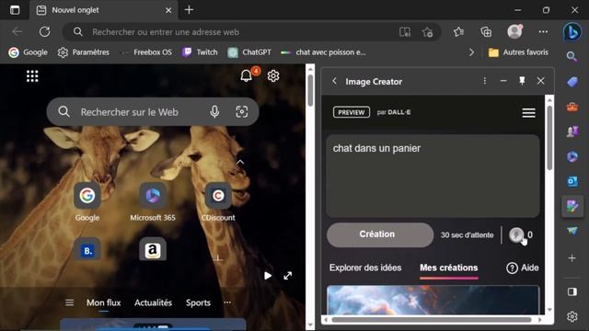Collapse quick links with up chevron

click(240, 162)
